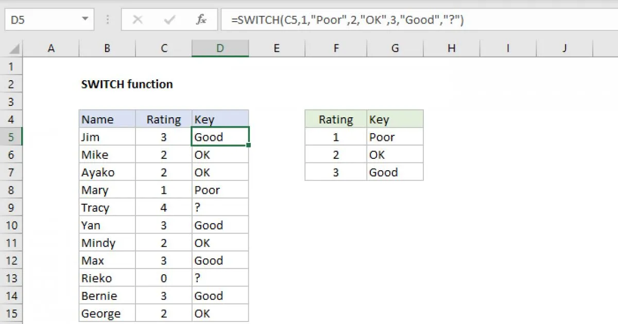Select George's rating cell
The width and height of the screenshot is (618, 324).
coord(164,313)
